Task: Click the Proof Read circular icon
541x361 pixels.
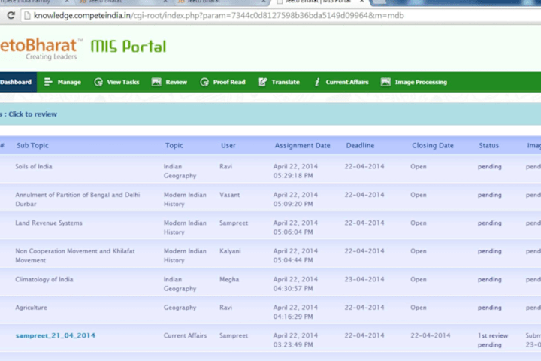Action: (x=204, y=82)
